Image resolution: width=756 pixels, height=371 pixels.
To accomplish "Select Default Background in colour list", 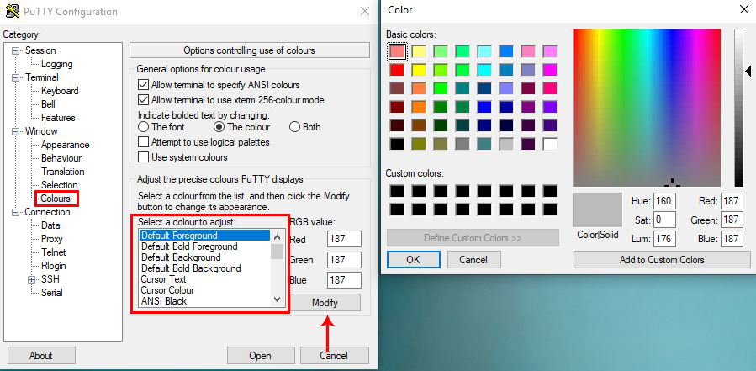I will click(x=182, y=257).
